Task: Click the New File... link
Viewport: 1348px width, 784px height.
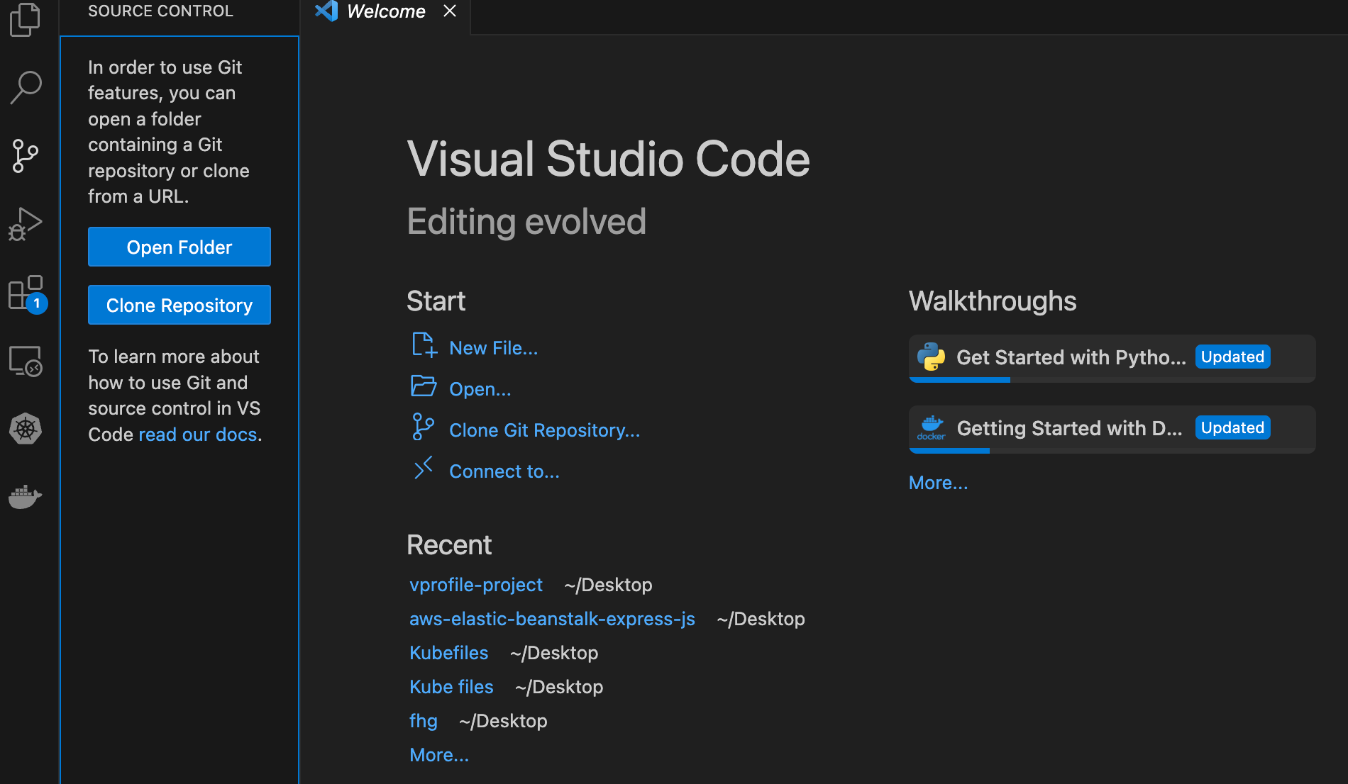Action: coord(493,348)
